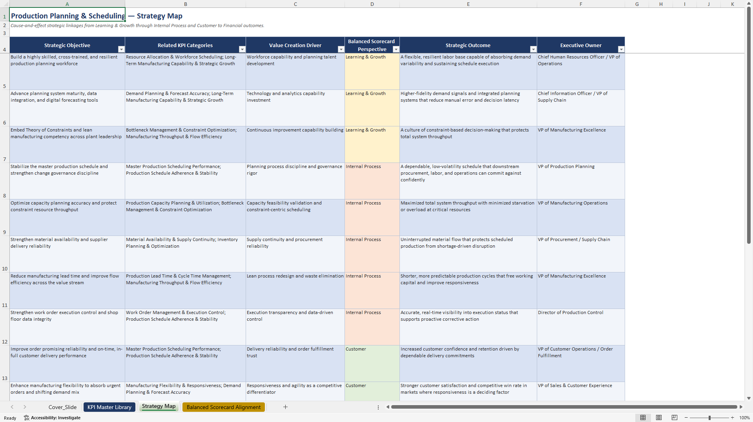This screenshot has width=753, height=422.
Task: Open filter dropdown for Strategic Outcome column
Action: click(533, 49)
